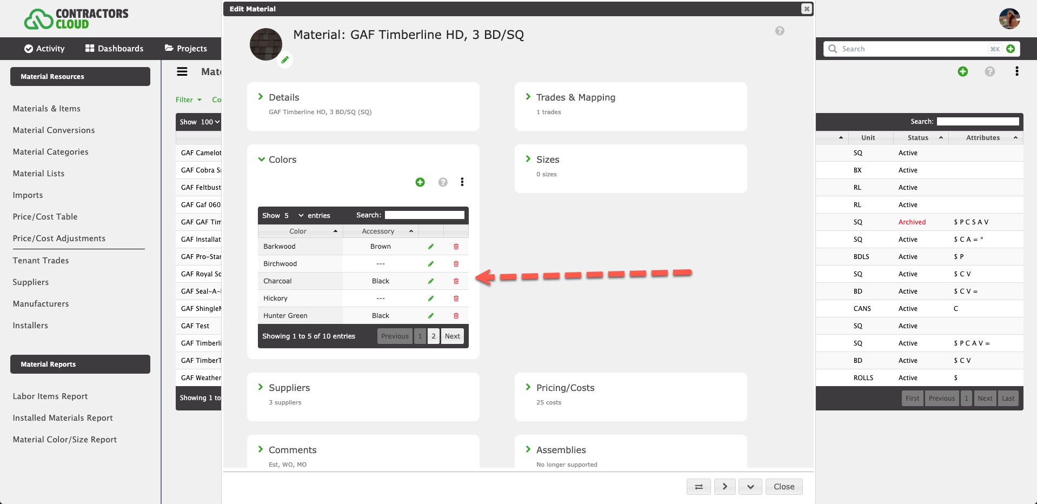Open Material Color/Size Report
The image size is (1037, 504).
coord(65,440)
